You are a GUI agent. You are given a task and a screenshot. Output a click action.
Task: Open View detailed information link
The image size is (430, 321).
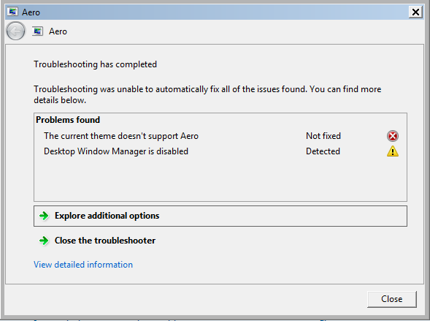83,265
